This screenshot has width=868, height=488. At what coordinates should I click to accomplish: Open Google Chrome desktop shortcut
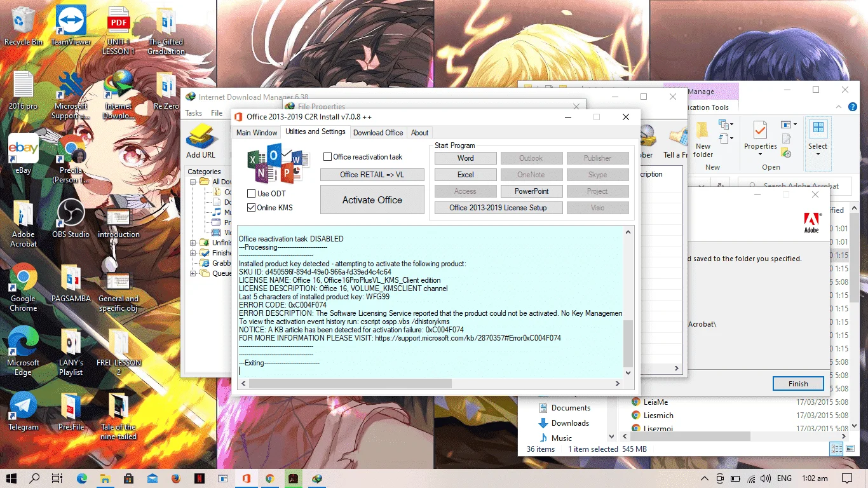click(x=24, y=287)
